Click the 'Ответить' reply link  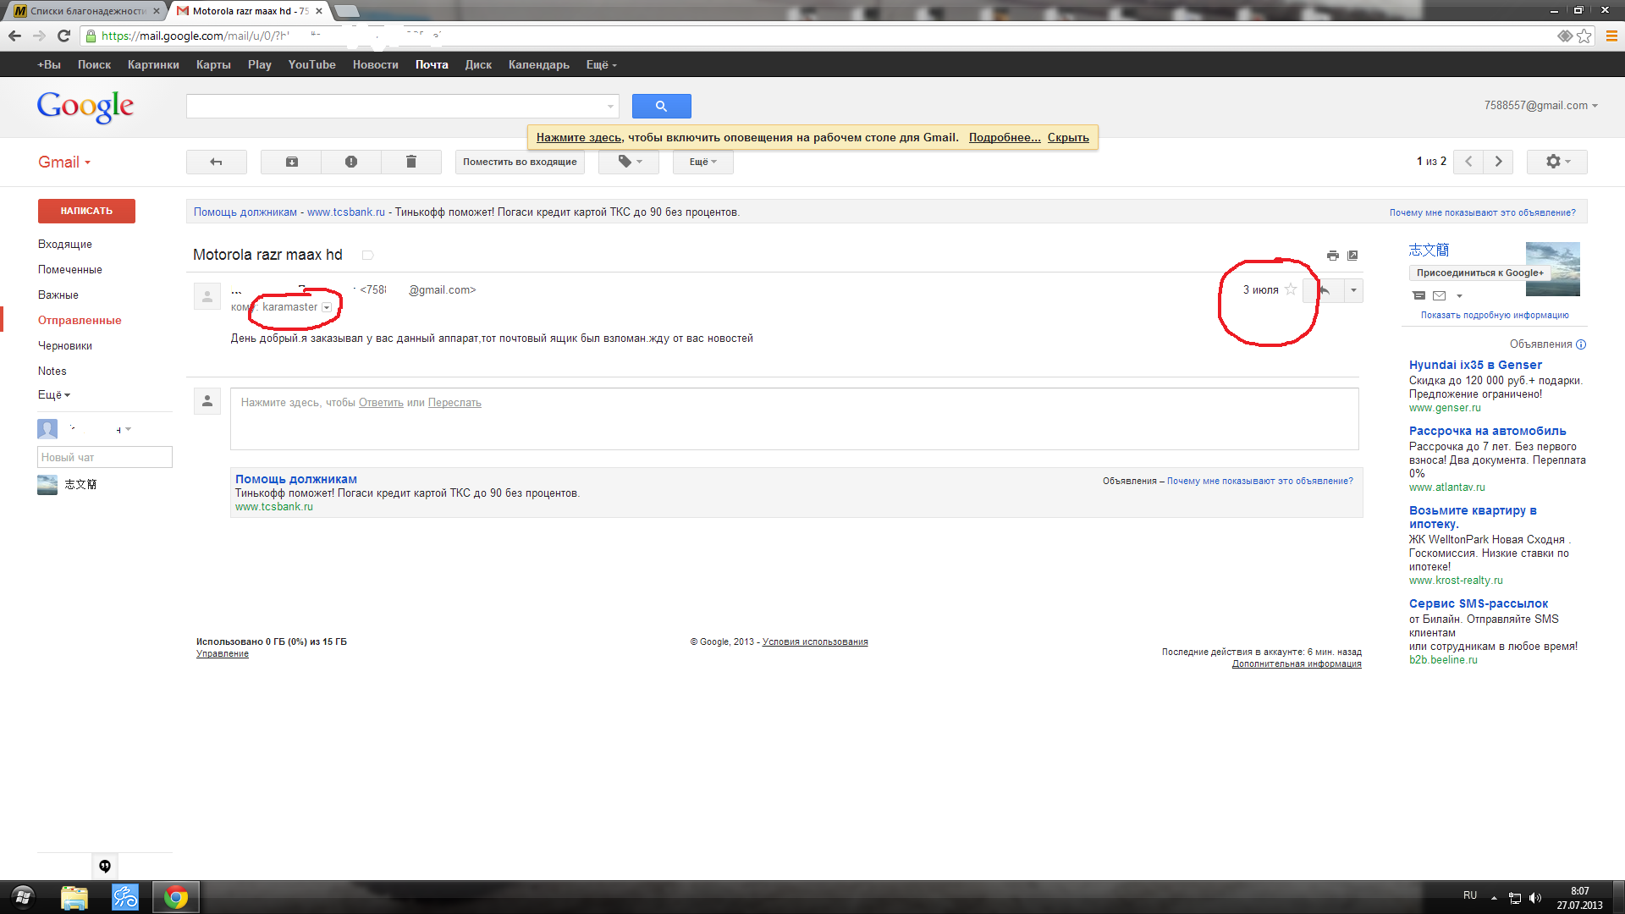pos(381,403)
